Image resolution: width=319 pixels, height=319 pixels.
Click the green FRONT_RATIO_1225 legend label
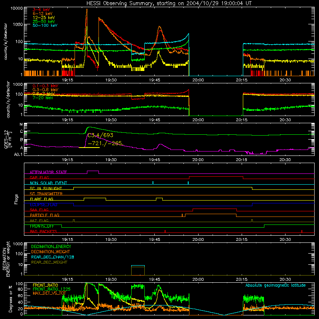point(51,289)
